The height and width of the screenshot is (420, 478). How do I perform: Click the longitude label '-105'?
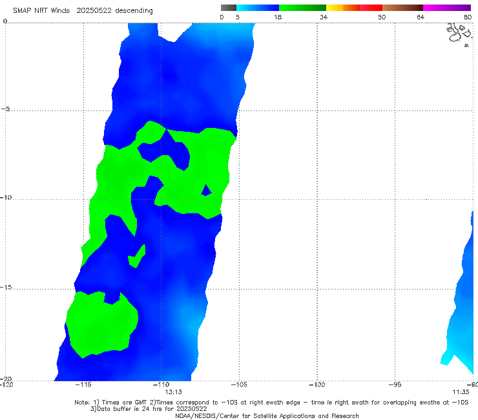tap(239, 384)
